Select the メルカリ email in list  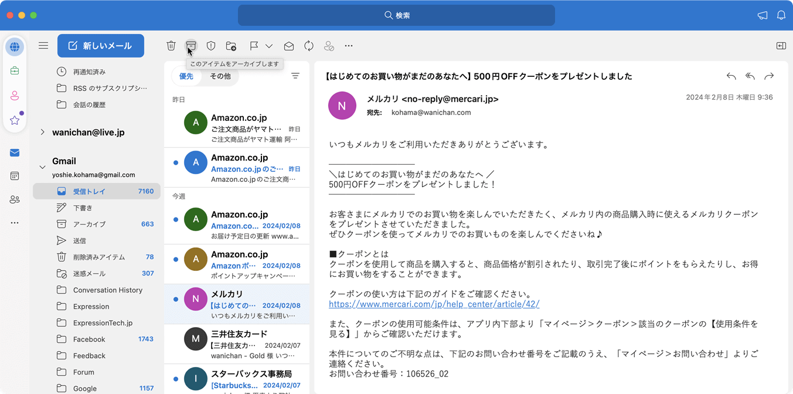click(237, 304)
